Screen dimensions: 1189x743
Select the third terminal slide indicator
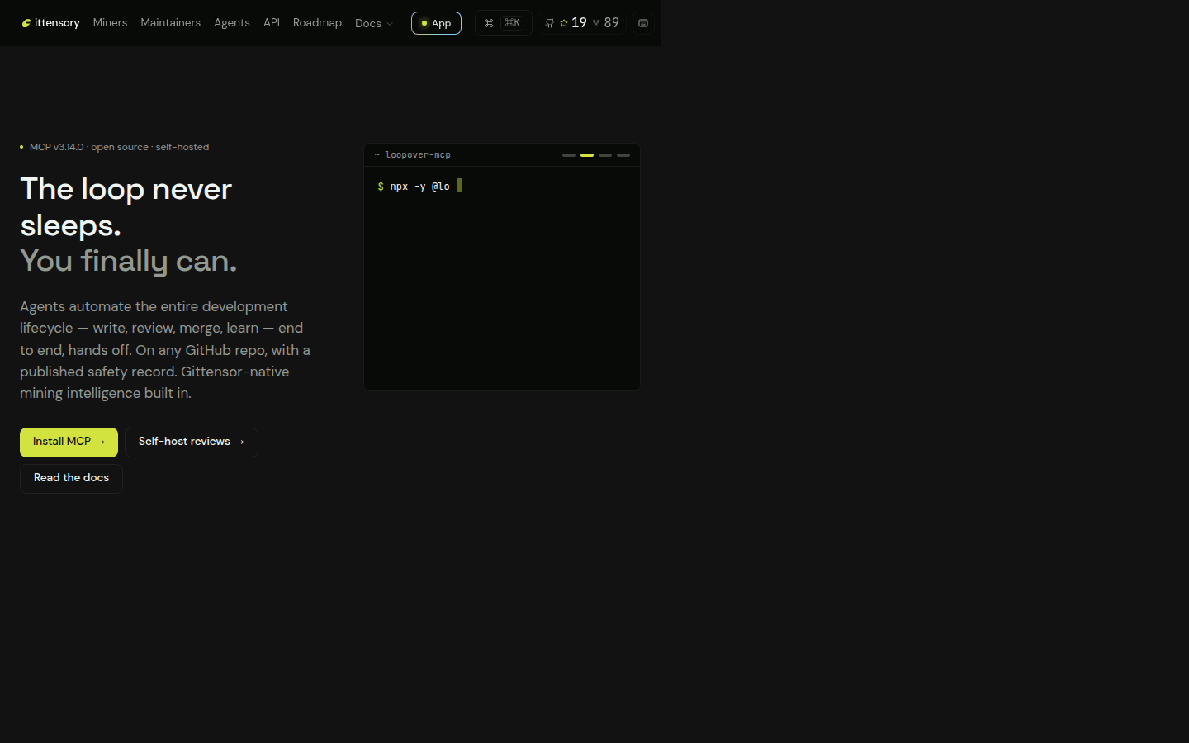[605, 155]
